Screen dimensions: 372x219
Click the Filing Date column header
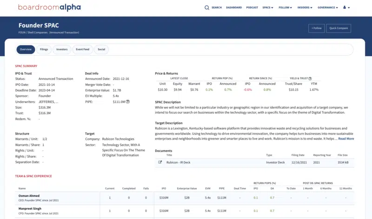(x=298, y=155)
